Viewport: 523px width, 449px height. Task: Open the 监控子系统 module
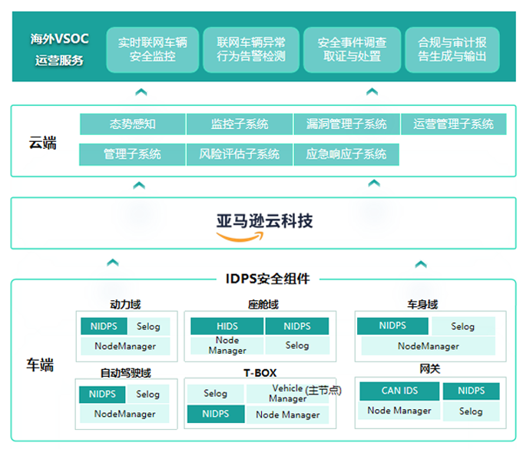(x=240, y=124)
